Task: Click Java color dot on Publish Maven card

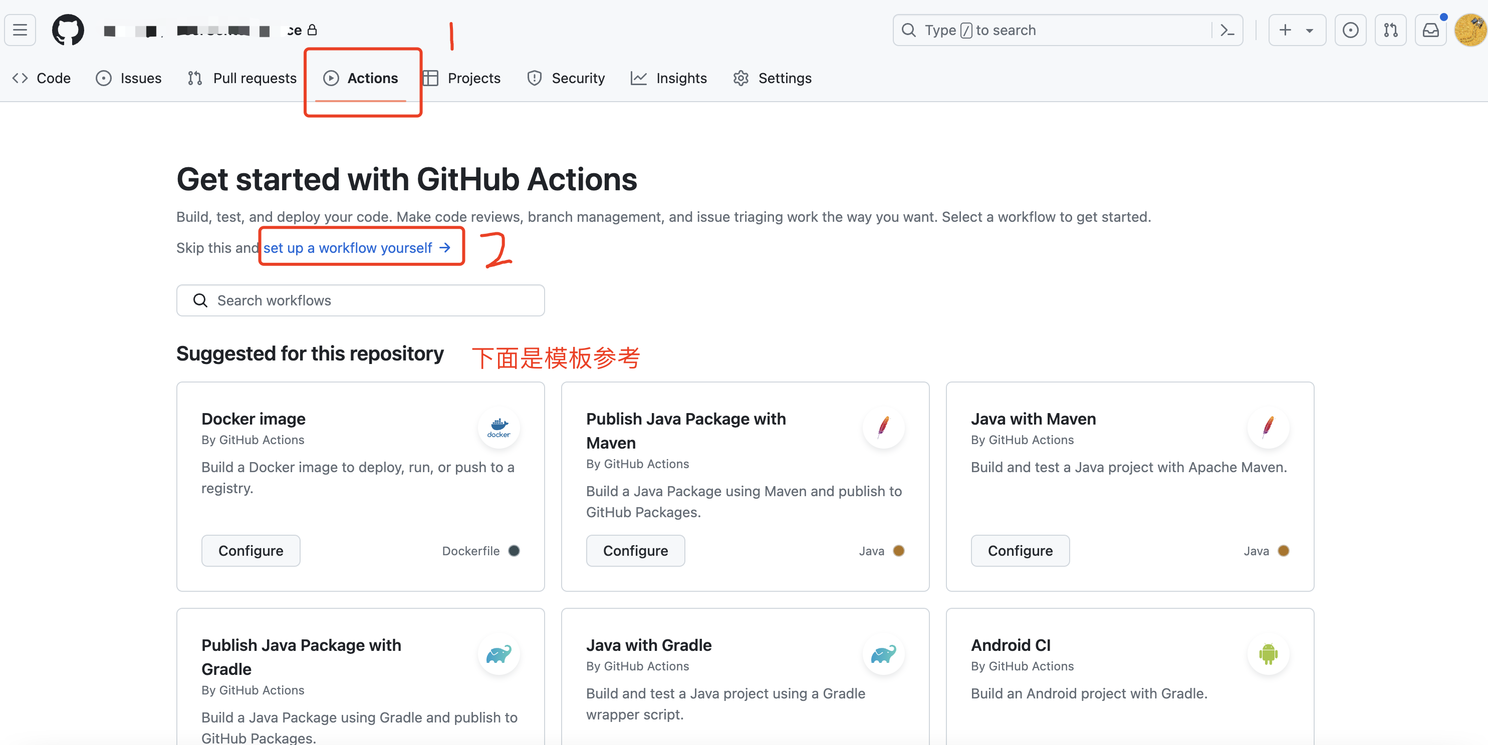Action: pyautogui.click(x=899, y=551)
